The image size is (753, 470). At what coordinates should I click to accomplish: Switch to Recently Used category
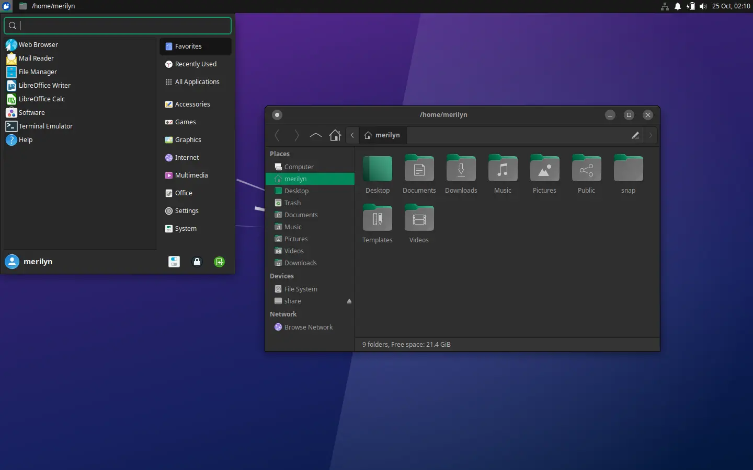[x=195, y=64]
